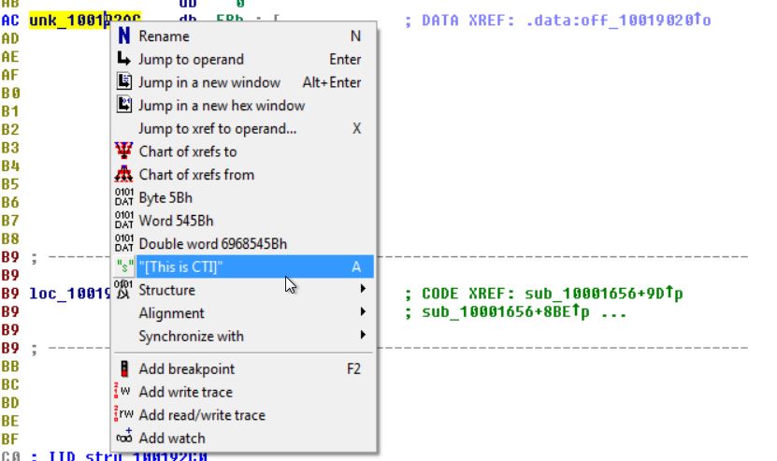Screen dimensions: 777x461
Task: Click the string "s" icon
Action: click(x=124, y=267)
